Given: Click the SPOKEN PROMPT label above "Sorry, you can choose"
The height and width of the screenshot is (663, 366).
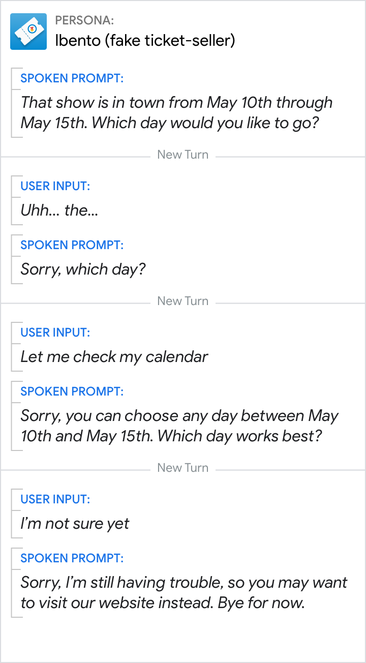Looking at the screenshot, I should (72, 391).
